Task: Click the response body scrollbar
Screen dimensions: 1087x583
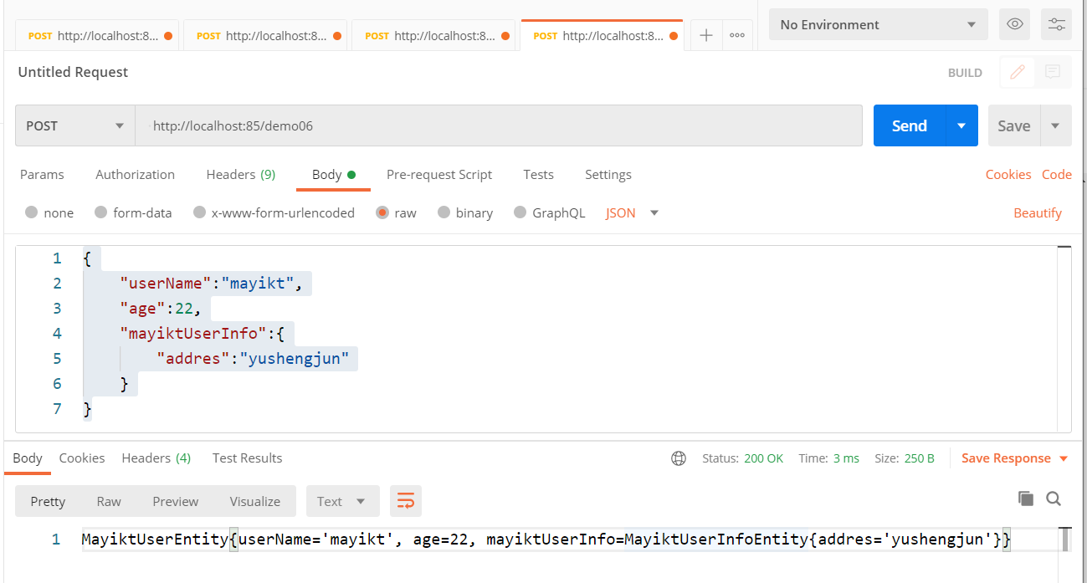Action: click(x=1065, y=540)
